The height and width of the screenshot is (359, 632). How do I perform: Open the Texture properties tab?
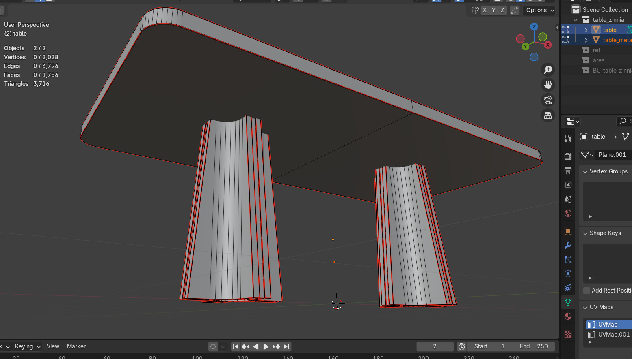[568, 334]
